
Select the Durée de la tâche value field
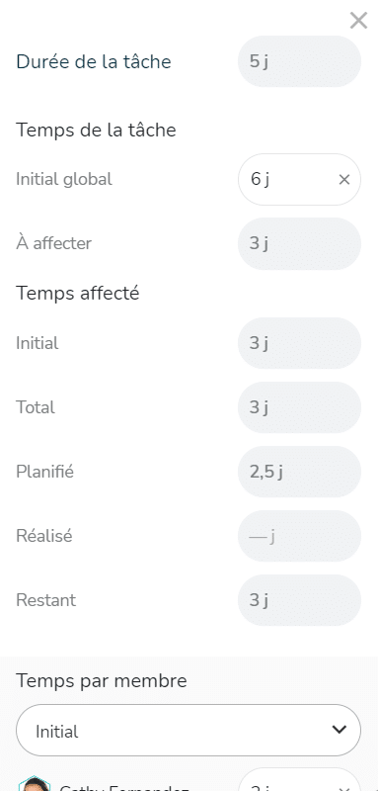point(299,61)
